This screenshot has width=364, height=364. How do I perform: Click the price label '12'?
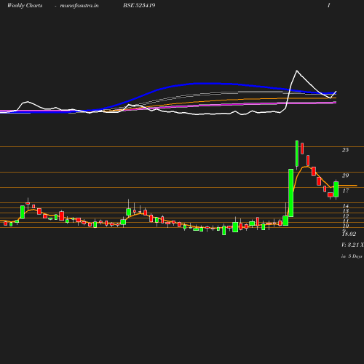(x=346, y=216)
